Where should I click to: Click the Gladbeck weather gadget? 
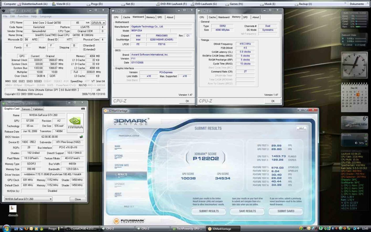click(x=354, y=122)
